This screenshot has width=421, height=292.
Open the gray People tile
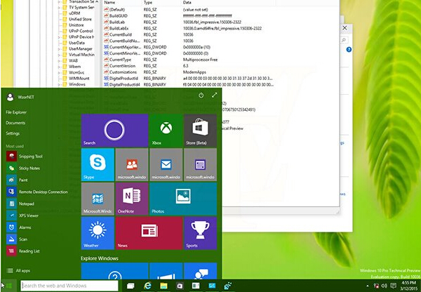tap(132, 165)
